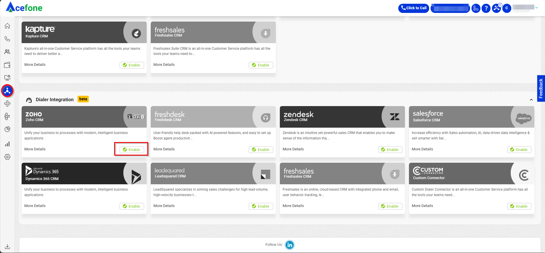Click the user avatar letter C
Viewport: 545px width, 253px height.
507,8
